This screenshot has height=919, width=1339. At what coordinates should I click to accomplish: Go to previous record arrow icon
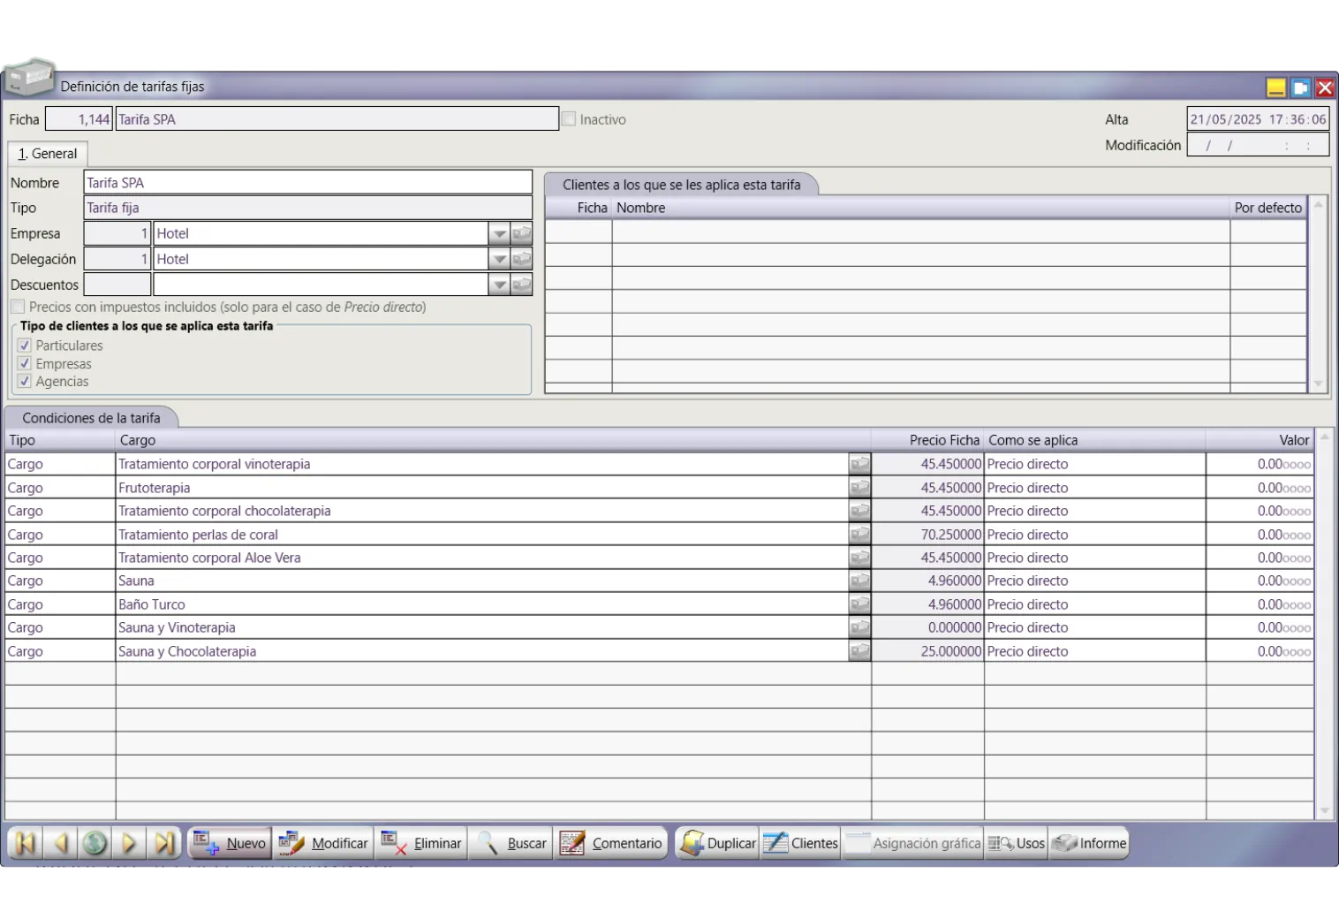[60, 844]
